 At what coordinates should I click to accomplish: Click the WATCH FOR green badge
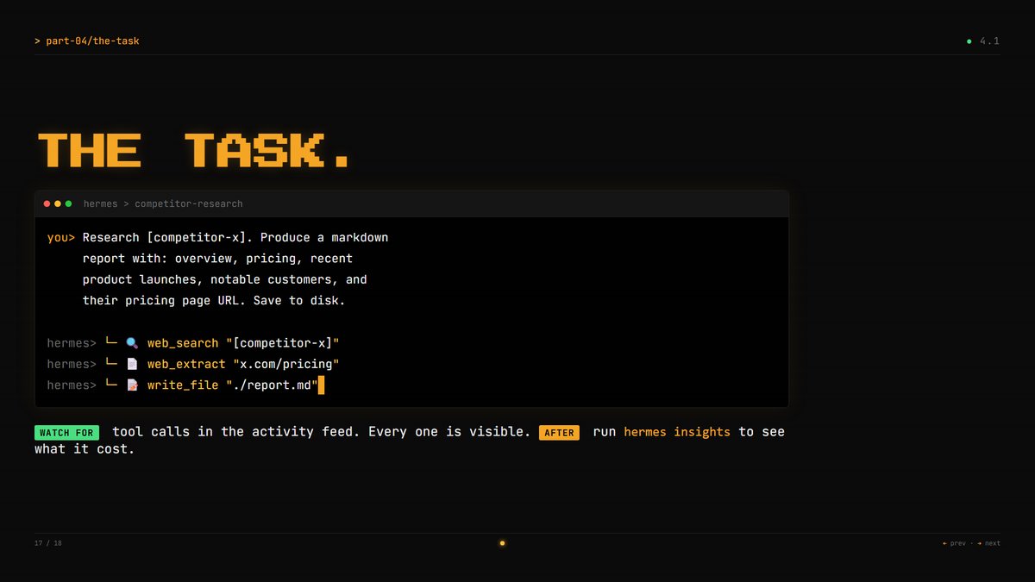(66, 433)
